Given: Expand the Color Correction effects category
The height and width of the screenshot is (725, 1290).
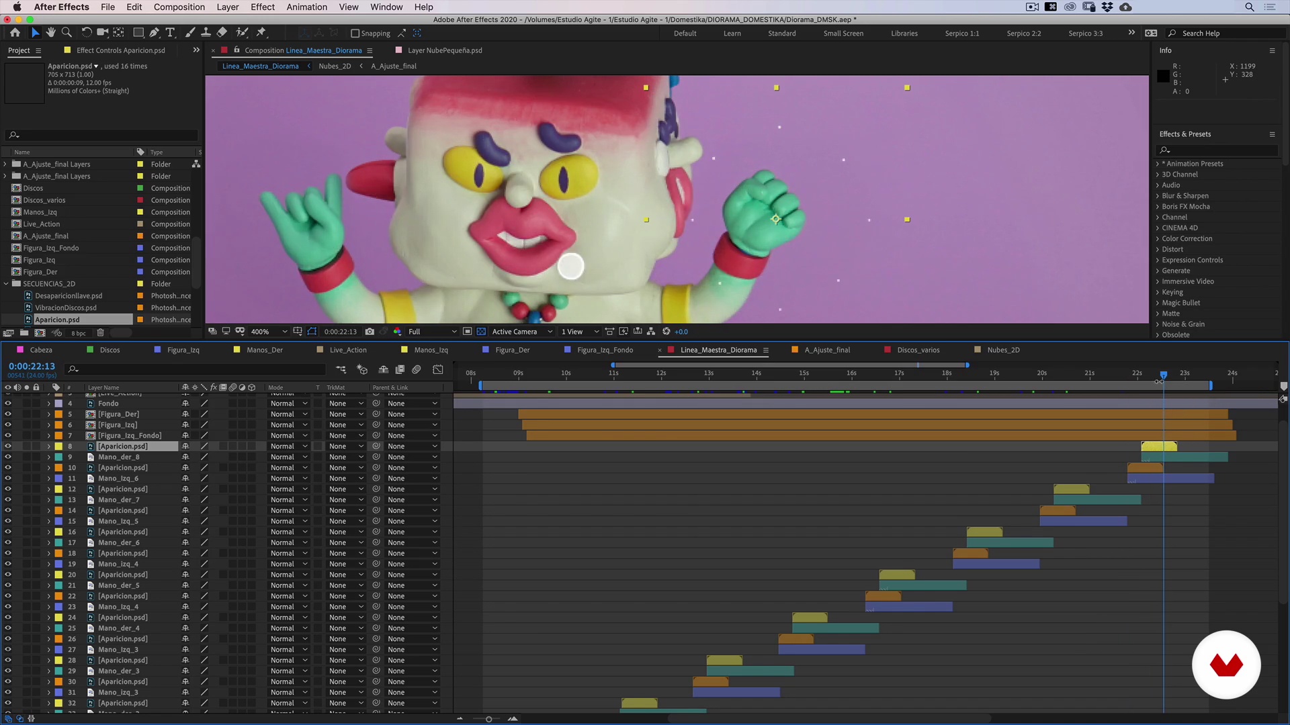Looking at the screenshot, I should coord(1158,239).
